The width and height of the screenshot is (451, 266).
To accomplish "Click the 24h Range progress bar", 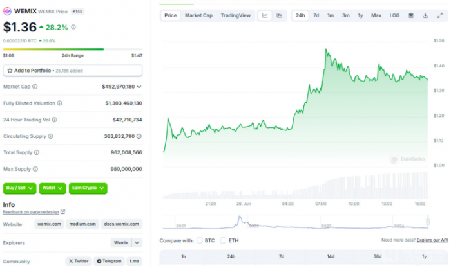I will tap(73, 49).
